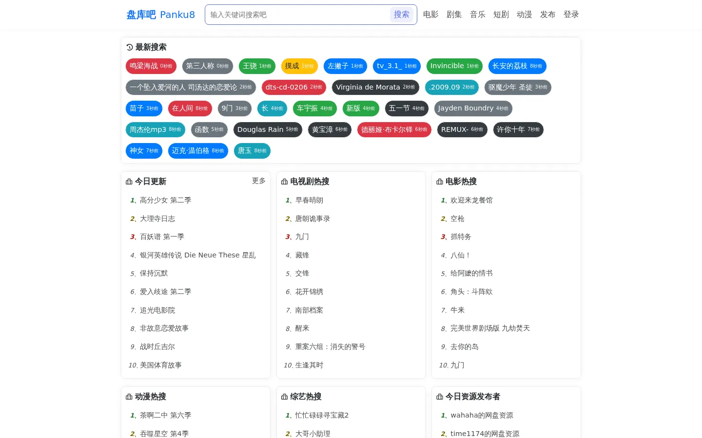Screen dimensions: 702x438
Task: Open 美国体育故事 in 今日更新
Action: pyautogui.click(x=160, y=365)
